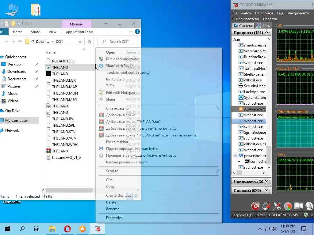314x235 pixels.
Task: Select the AdAwareService process row
Action: point(249,109)
